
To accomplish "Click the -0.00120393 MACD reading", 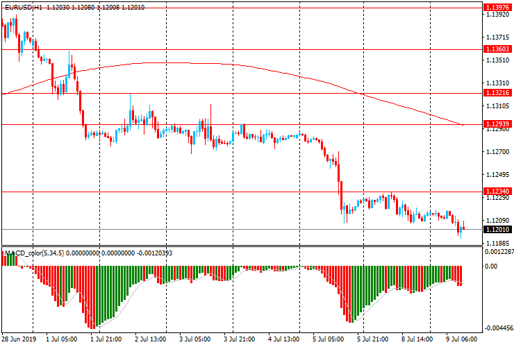I will 154,253.
